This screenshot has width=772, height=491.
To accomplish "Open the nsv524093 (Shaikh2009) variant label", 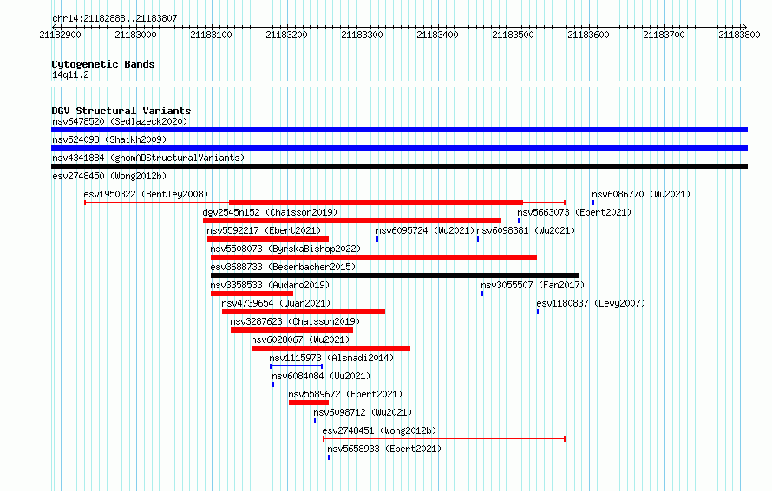I will (109, 139).
